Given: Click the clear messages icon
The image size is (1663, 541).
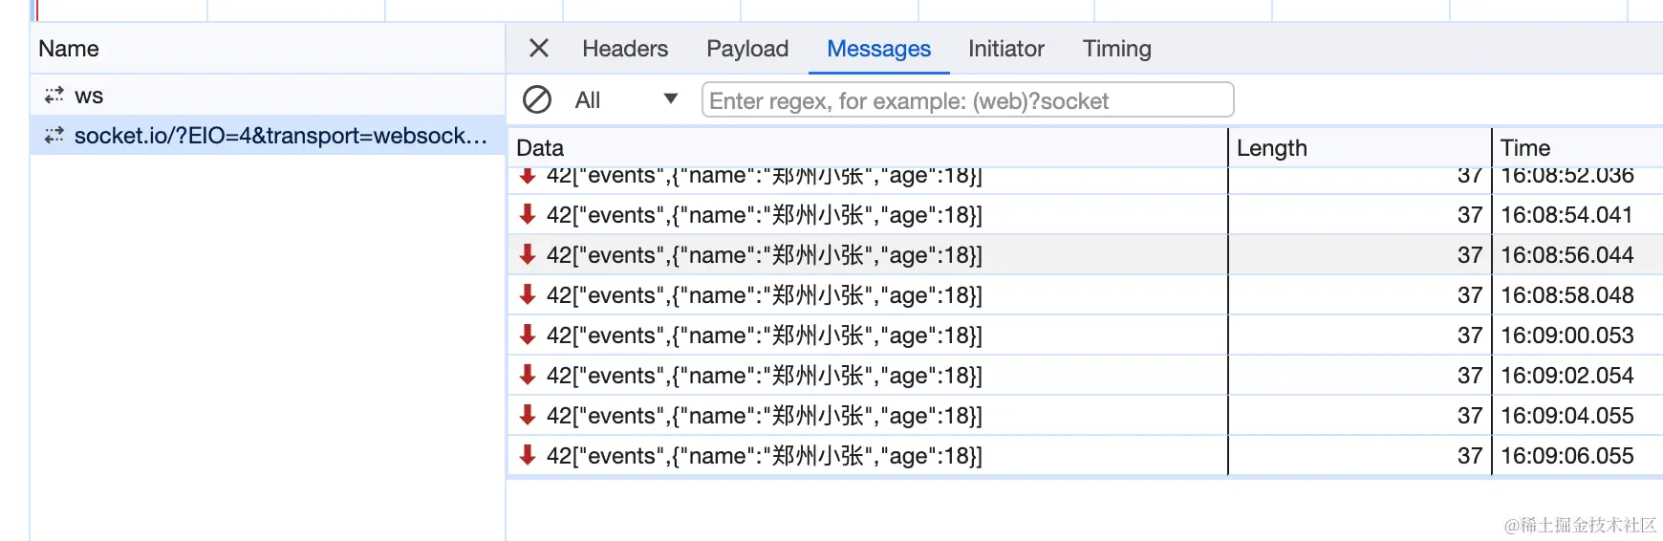Looking at the screenshot, I should pyautogui.click(x=537, y=100).
